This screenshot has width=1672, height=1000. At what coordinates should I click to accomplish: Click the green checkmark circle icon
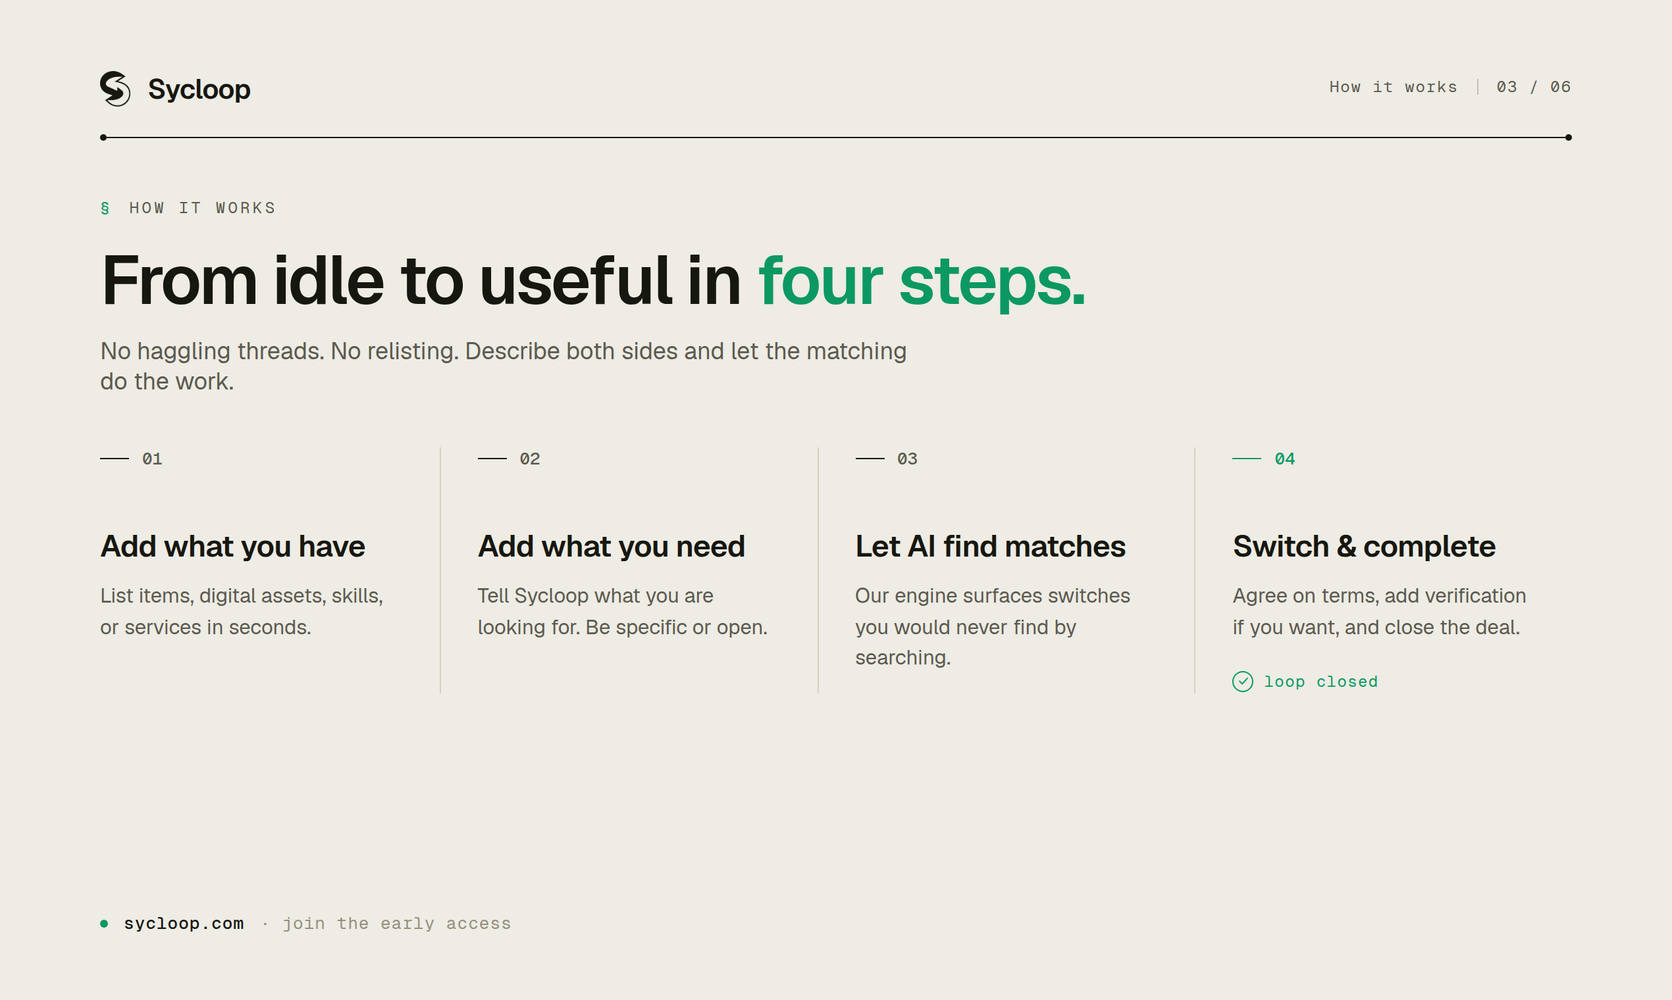click(1243, 682)
